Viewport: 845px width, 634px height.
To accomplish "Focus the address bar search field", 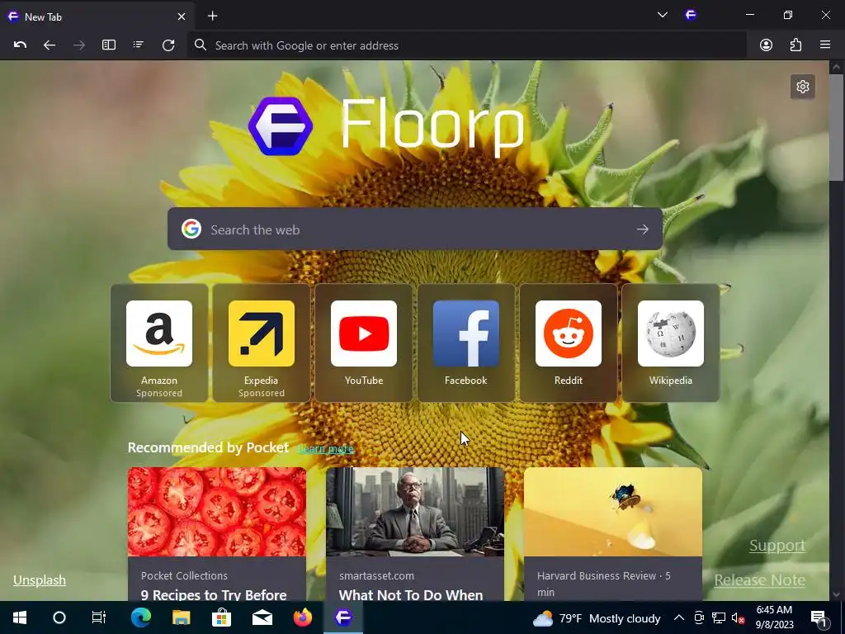I will tap(467, 45).
